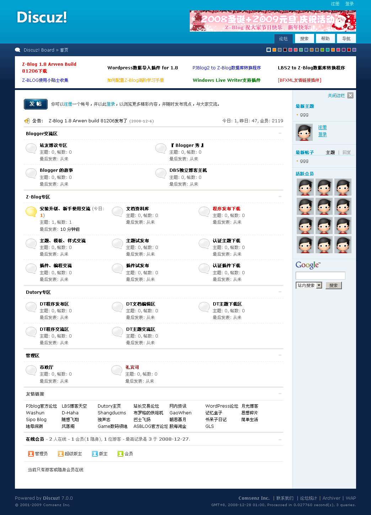Viewport: 371px width, 515px height.
Task: Collapse the Blogger交流区 category
Action: click(x=280, y=133)
